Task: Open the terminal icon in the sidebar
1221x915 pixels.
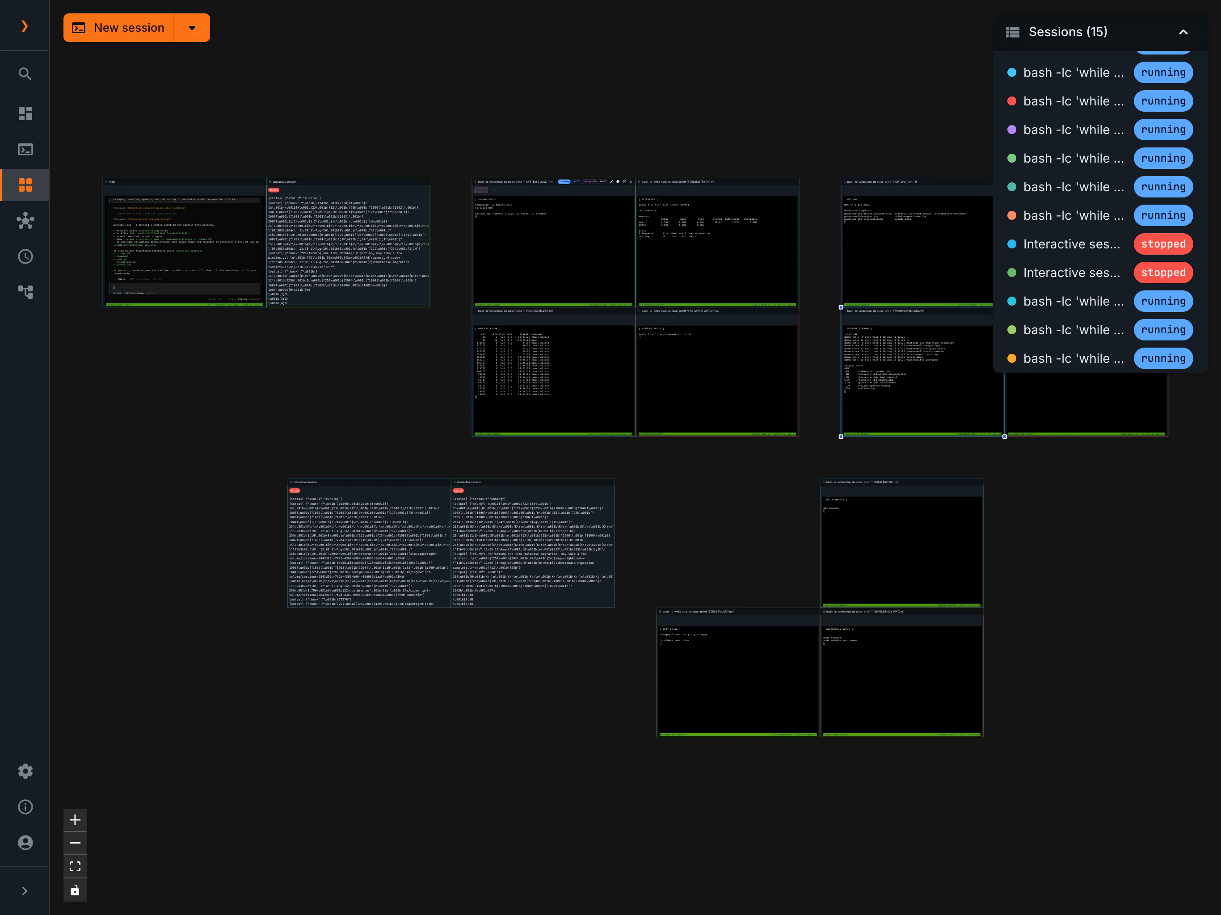Action: pos(25,149)
